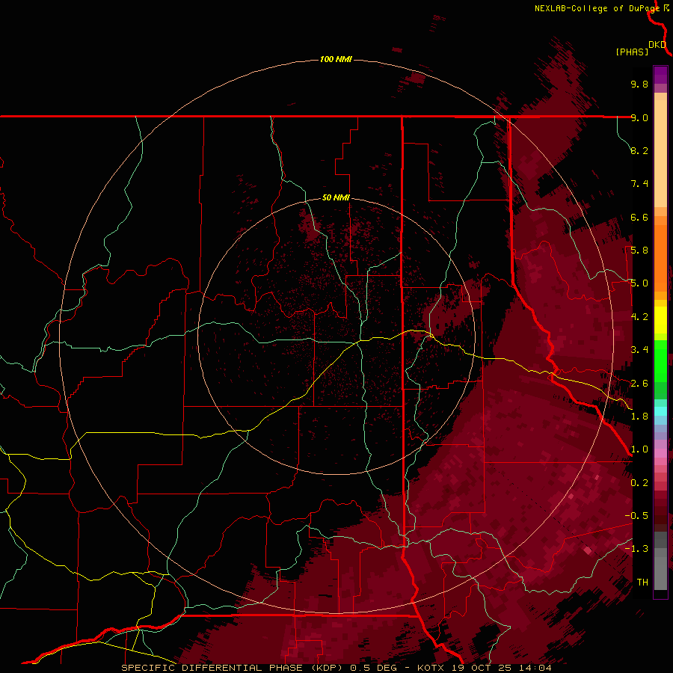Select the 0.2 legend value

(639, 483)
